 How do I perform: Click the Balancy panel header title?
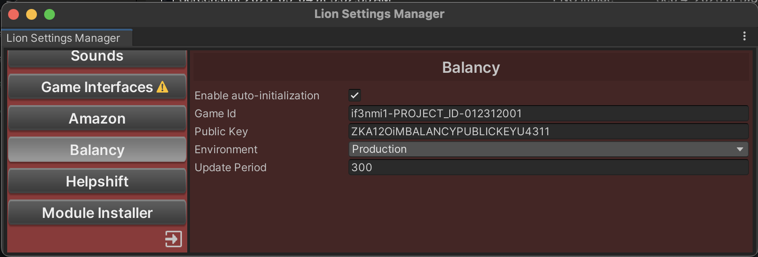471,67
